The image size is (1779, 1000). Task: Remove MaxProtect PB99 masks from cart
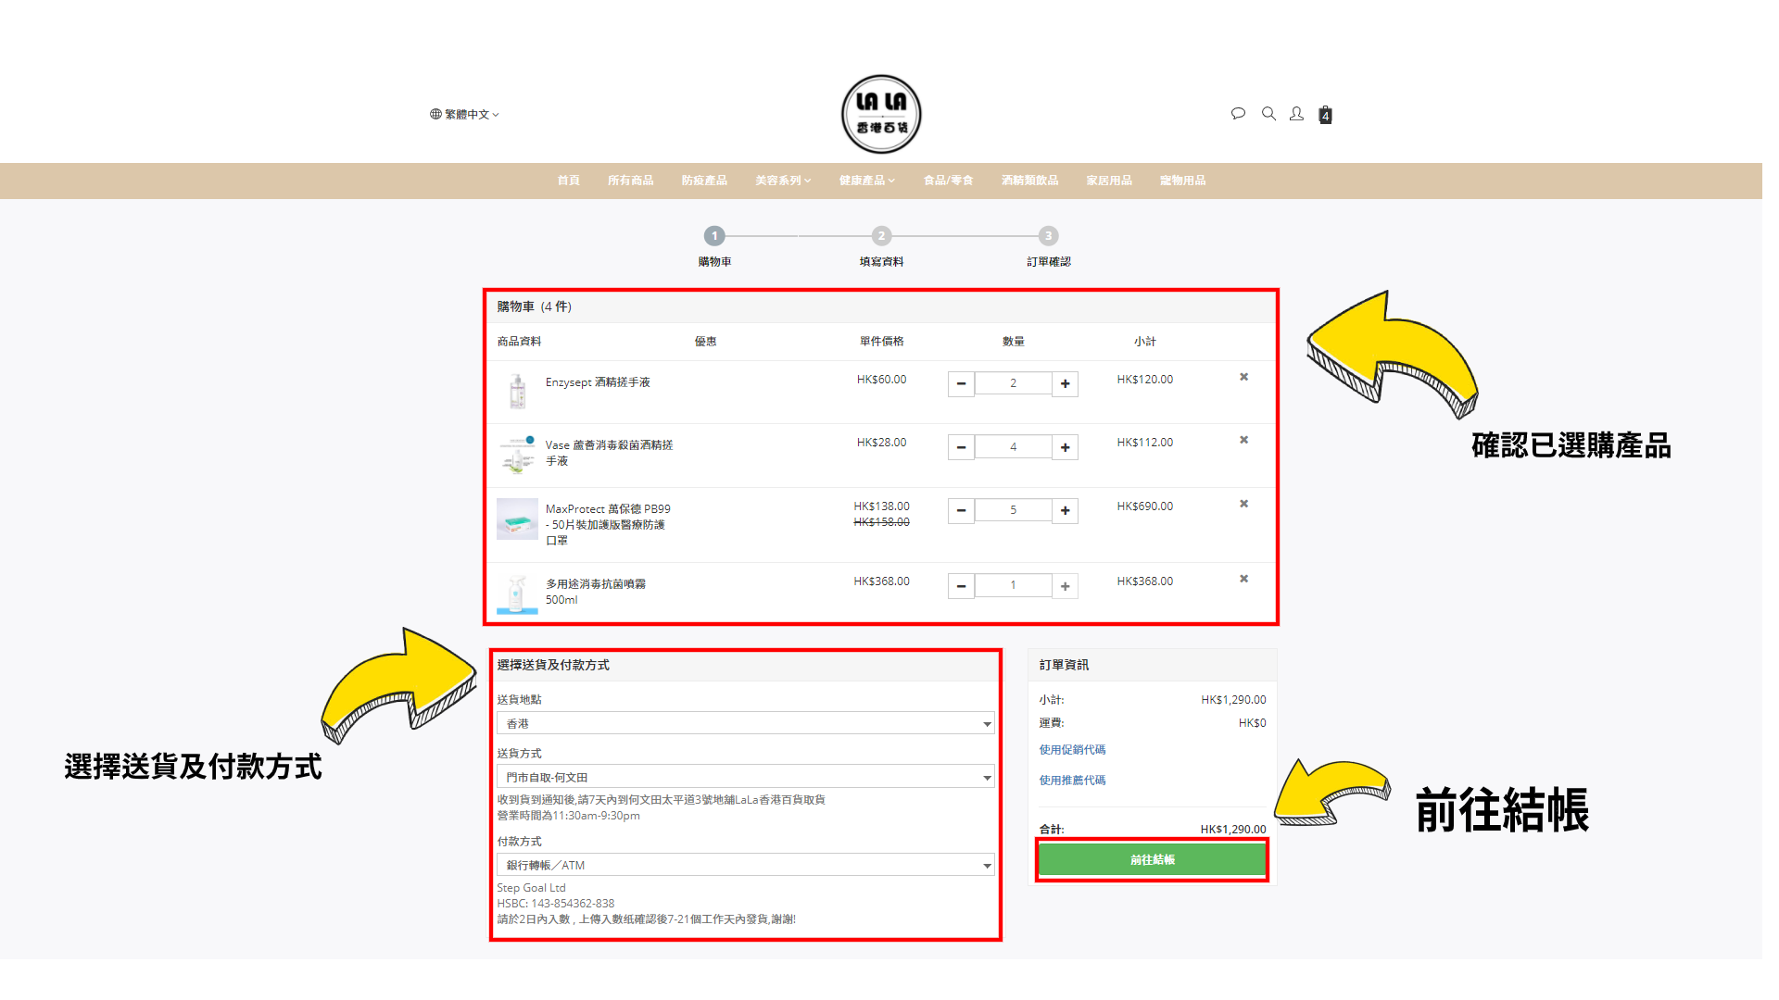tap(1244, 504)
